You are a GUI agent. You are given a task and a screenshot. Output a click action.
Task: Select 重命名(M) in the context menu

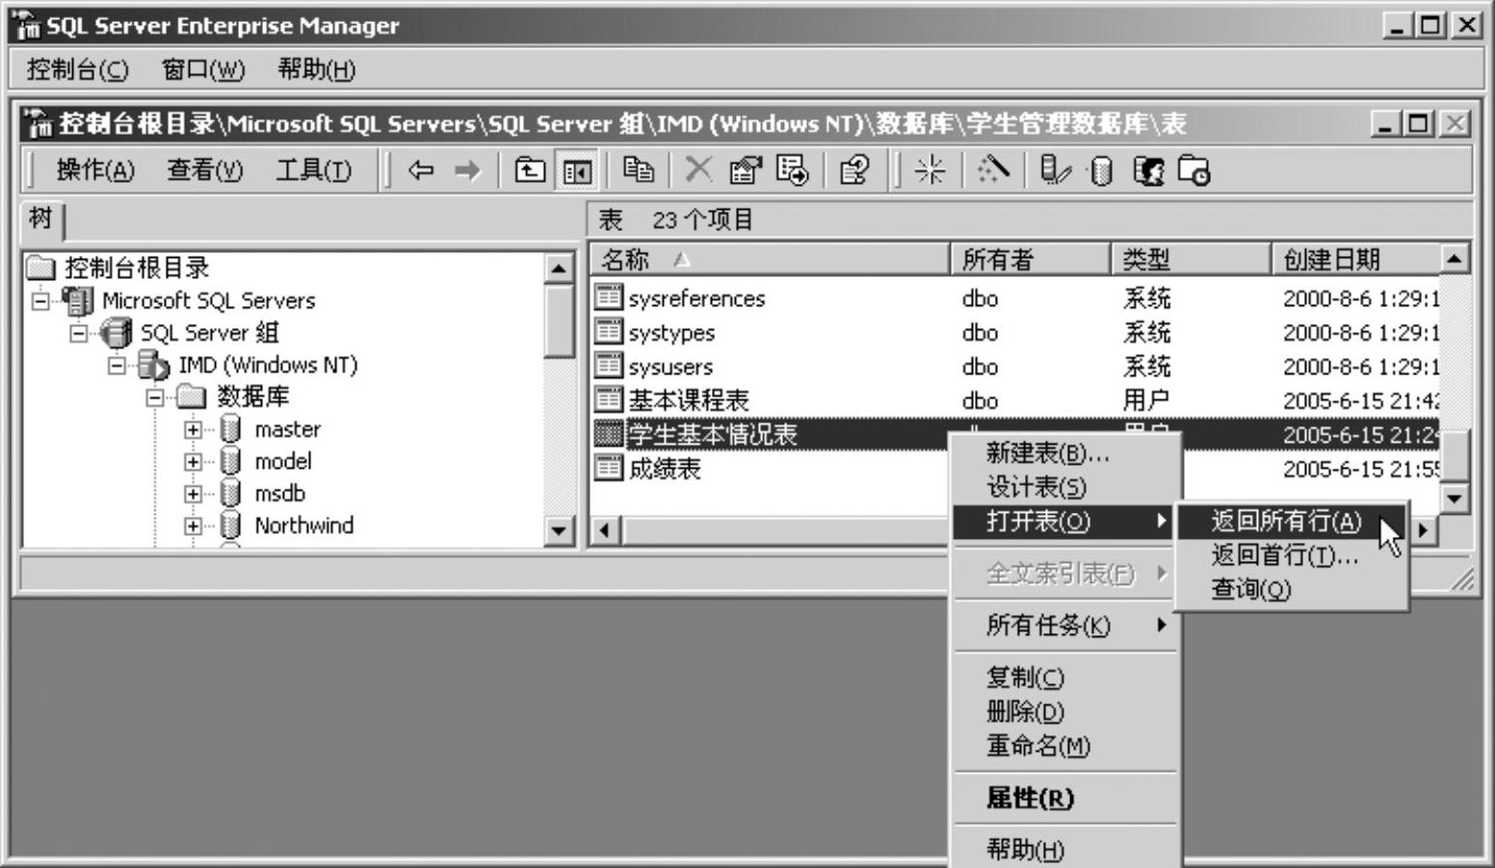1065,746
